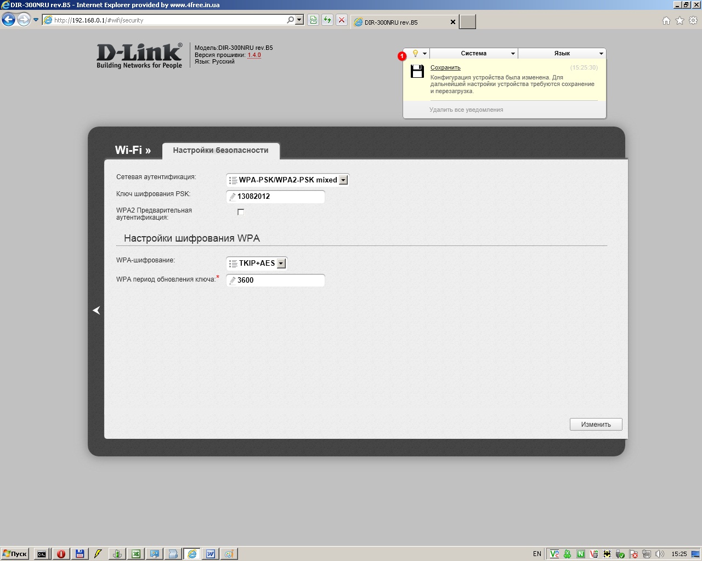Open the recent pages dropdown arrow
The width and height of the screenshot is (702, 561).
pos(36,20)
